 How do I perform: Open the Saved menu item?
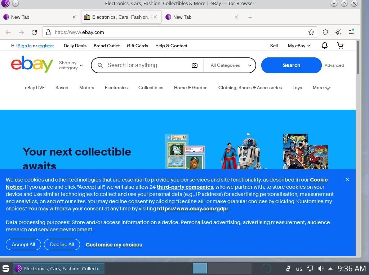62,88
